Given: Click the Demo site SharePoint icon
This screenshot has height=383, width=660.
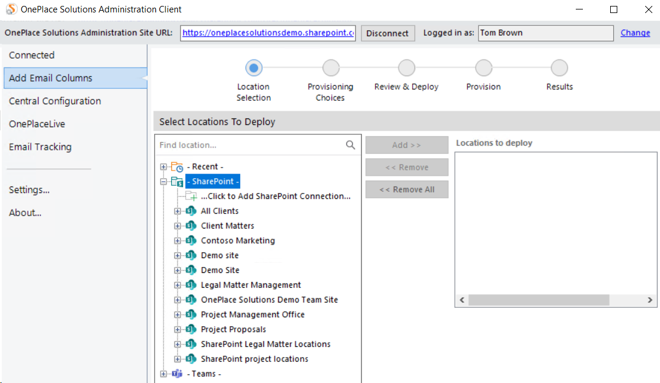Looking at the screenshot, I should 191,255.
